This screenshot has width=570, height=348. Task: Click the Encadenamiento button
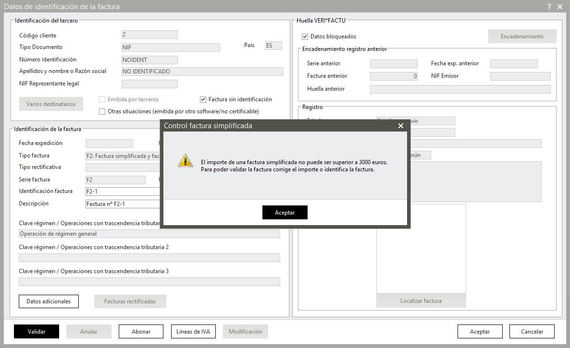522,36
